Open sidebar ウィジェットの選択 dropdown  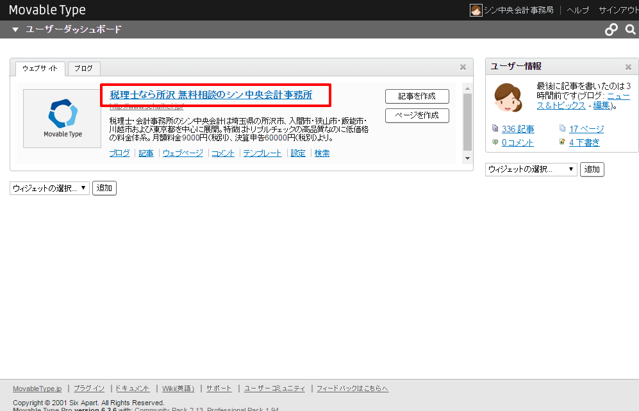pyautogui.click(x=531, y=169)
